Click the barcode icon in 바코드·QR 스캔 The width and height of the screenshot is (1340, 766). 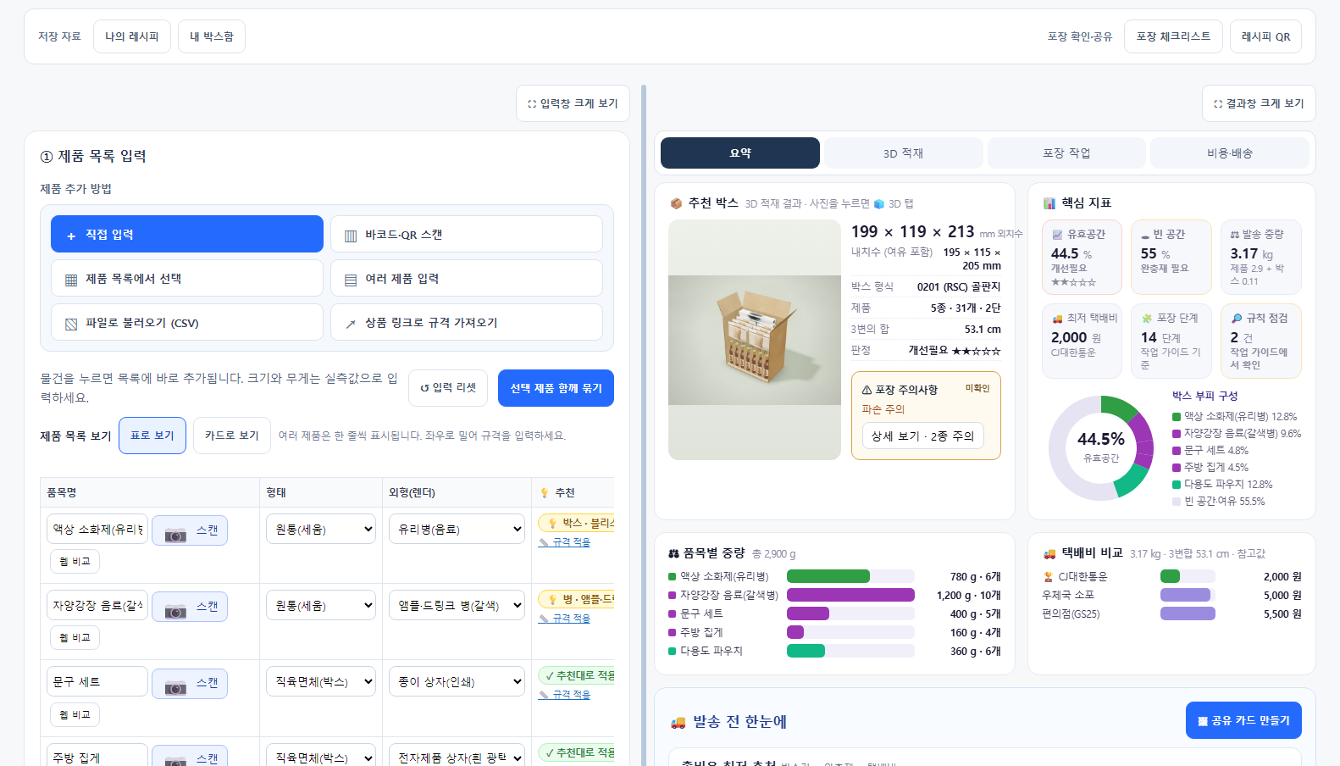click(x=351, y=236)
